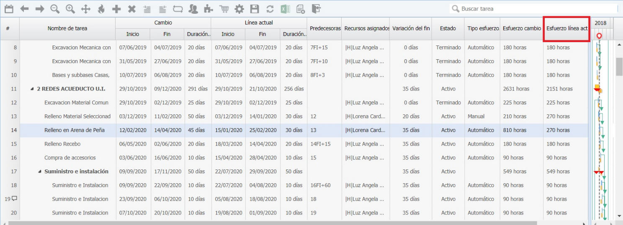Click the scroll up arrow
This screenshot has width=623, height=225.
619,44
